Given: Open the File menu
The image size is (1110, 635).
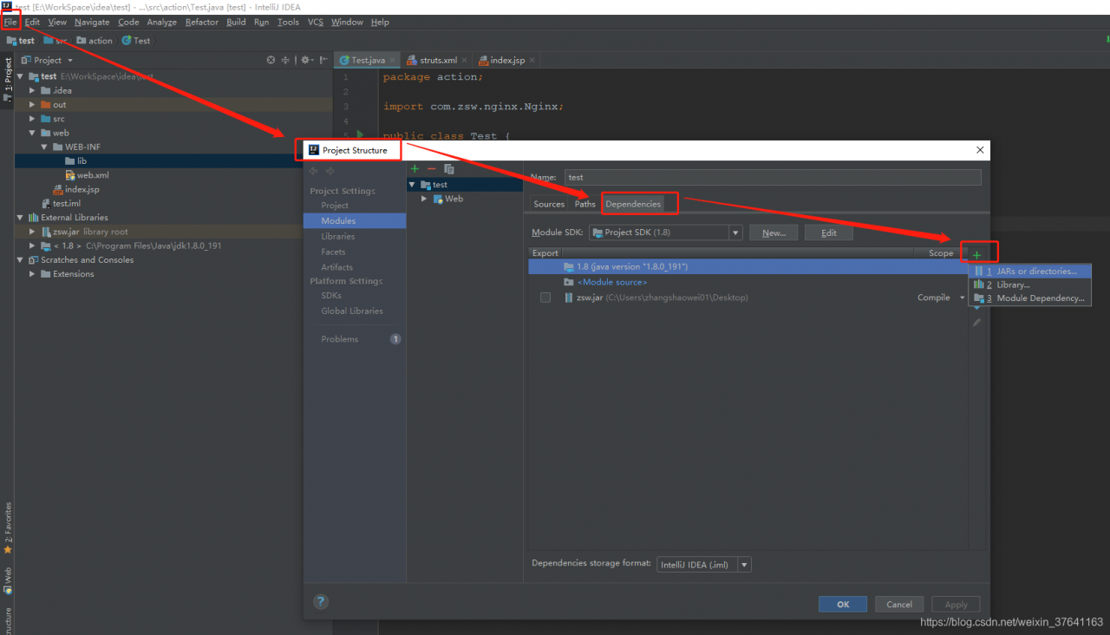Looking at the screenshot, I should [10, 22].
